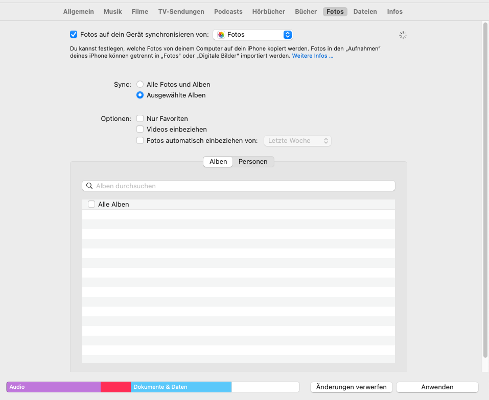The image size is (489, 400).
Task: Switch to the Musik tab
Action: 112,12
